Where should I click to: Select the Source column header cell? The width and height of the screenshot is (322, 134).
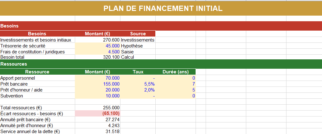[x=138, y=34]
